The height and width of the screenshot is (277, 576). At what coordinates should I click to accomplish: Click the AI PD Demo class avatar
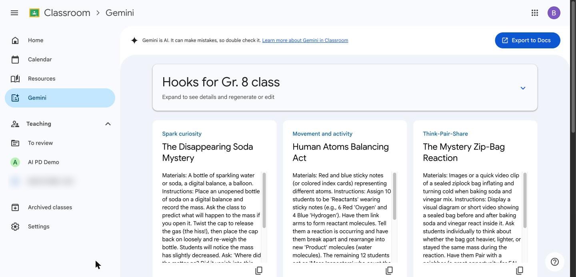tap(15, 162)
